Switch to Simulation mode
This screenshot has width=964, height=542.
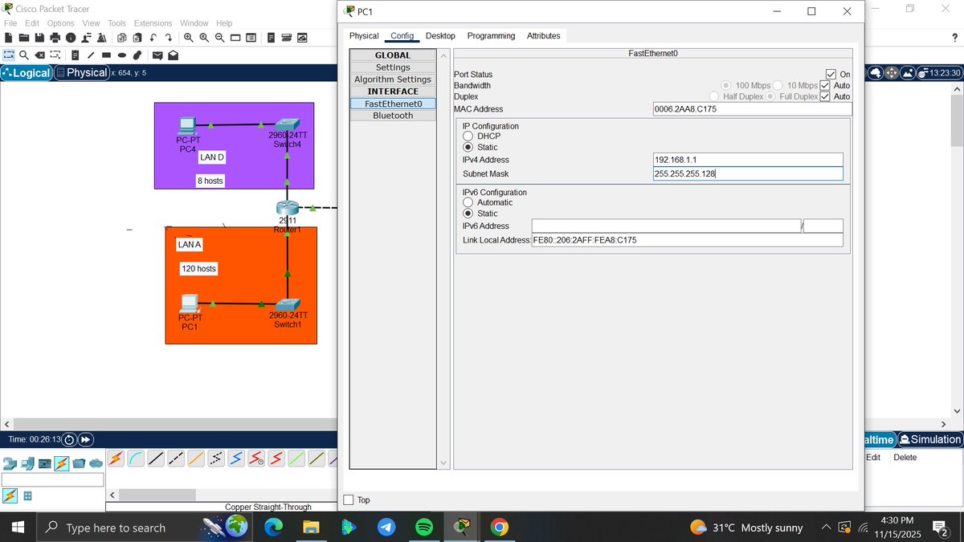928,439
